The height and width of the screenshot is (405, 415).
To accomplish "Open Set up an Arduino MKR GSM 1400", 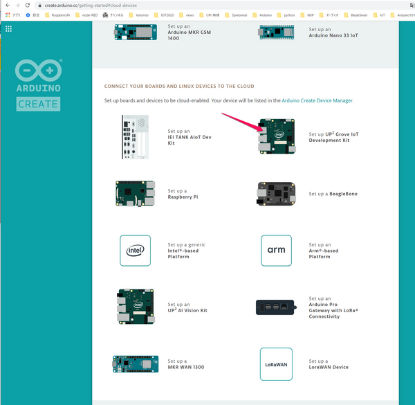I will pyautogui.click(x=190, y=33).
